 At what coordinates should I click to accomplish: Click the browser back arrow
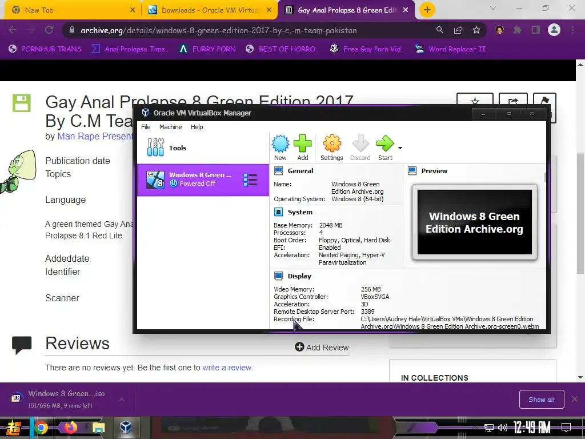[13, 30]
